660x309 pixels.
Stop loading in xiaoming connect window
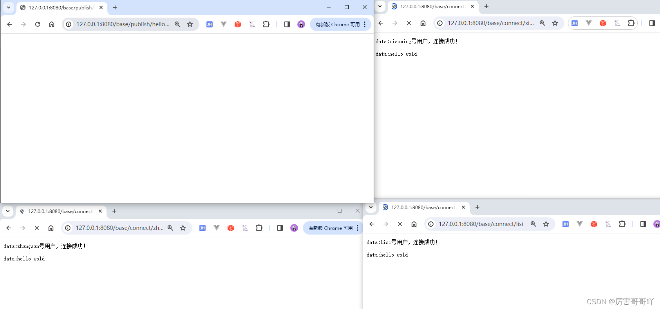[409, 23]
